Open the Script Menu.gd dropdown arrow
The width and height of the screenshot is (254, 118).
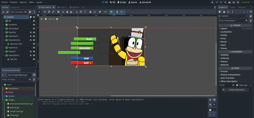tap(250, 85)
